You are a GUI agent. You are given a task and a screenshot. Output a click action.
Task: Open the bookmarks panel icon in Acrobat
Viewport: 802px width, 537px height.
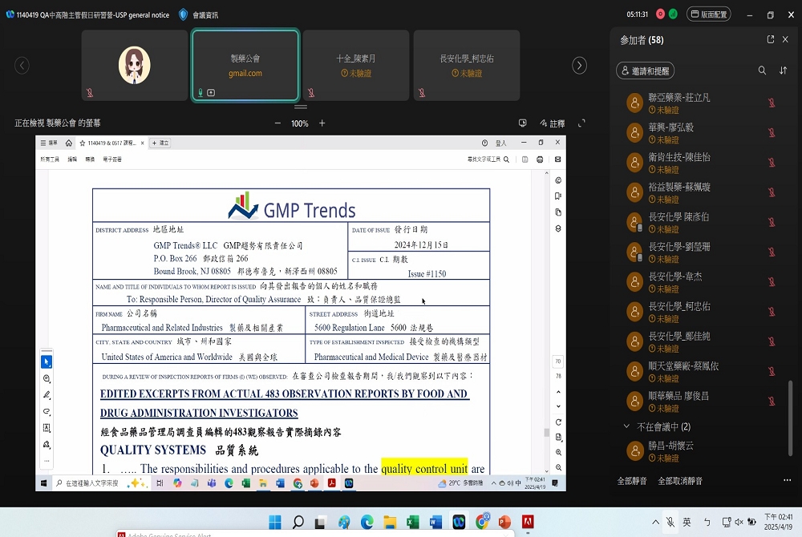coord(558,196)
